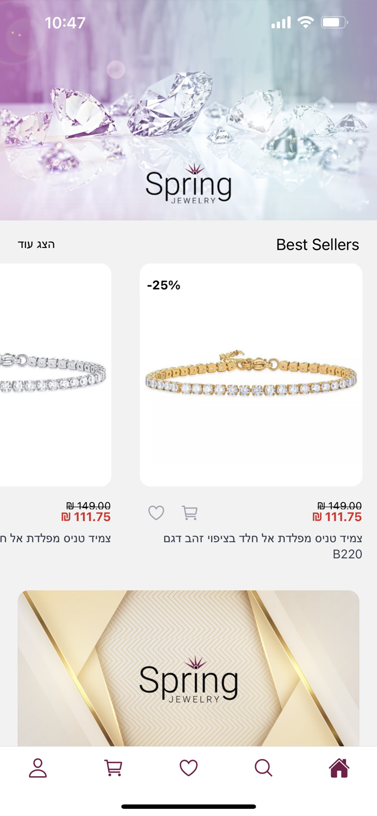Tap the 10:47 clock in status bar

click(65, 22)
